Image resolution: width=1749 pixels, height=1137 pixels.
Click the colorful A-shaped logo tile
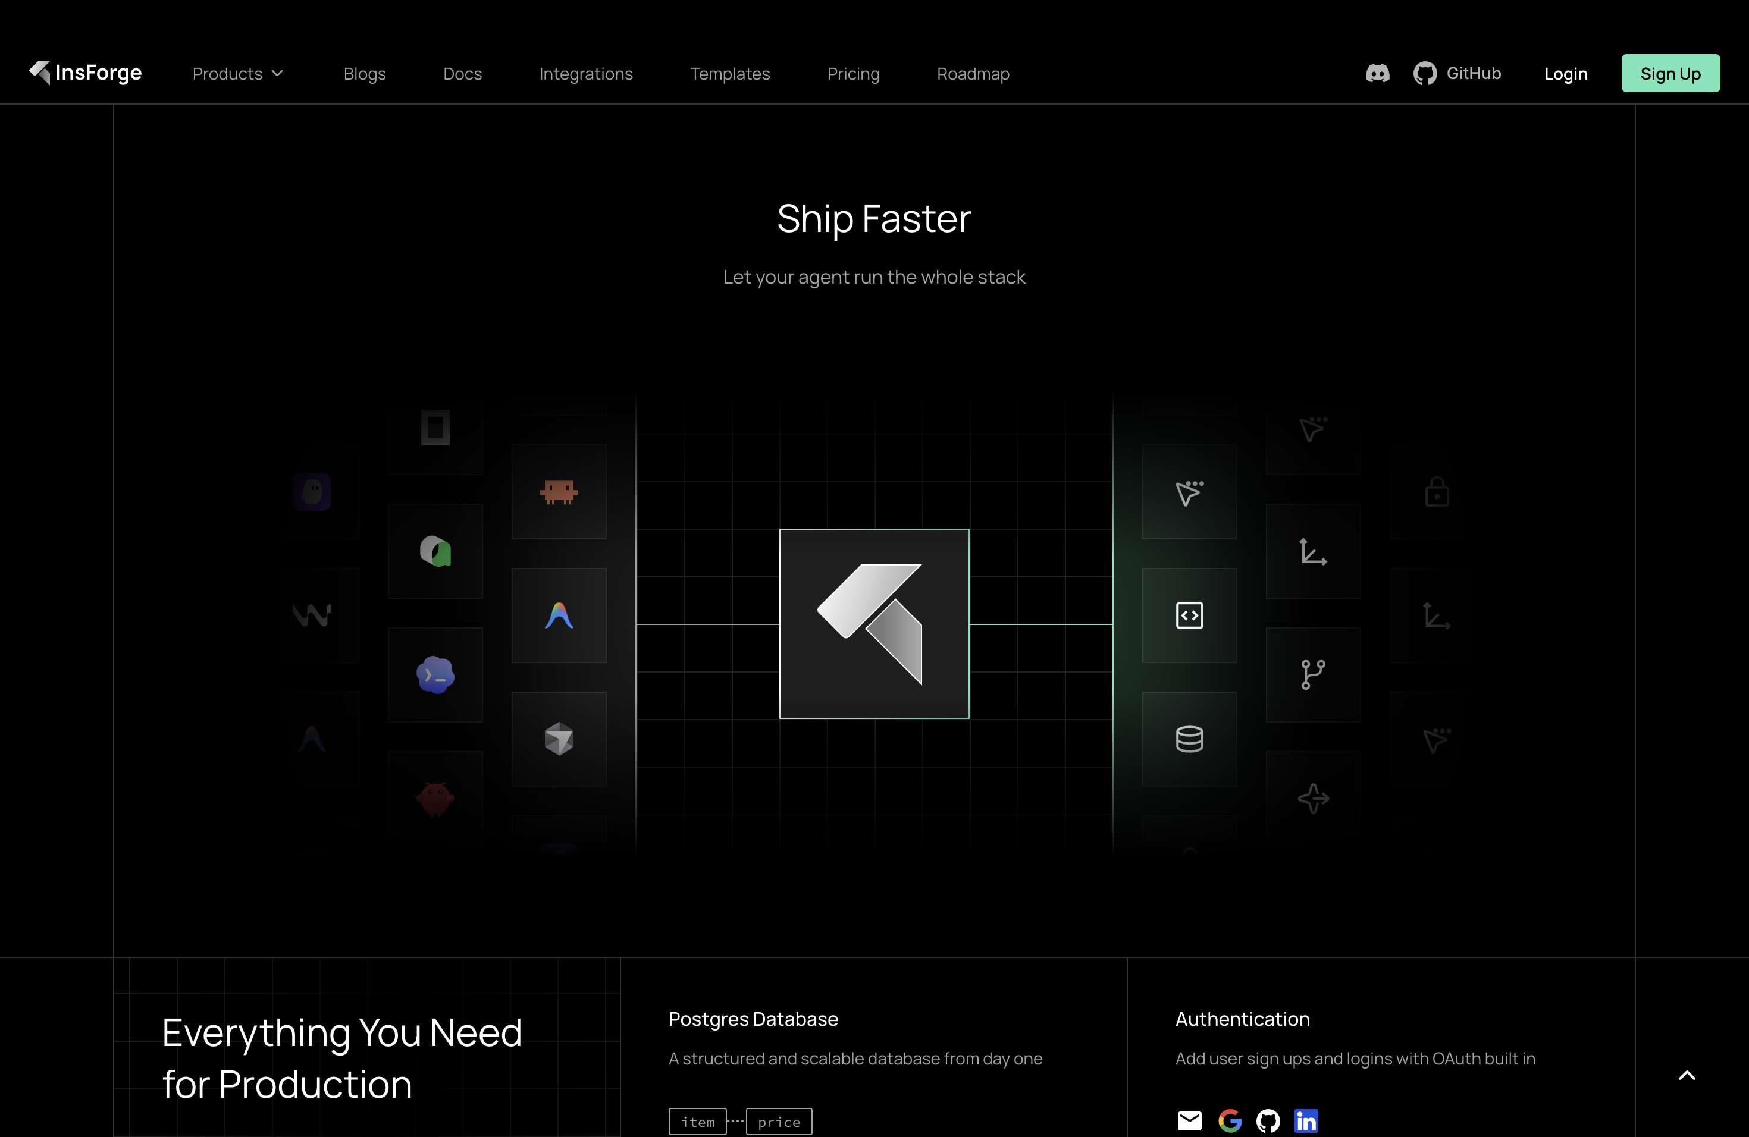click(x=559, y=615)
